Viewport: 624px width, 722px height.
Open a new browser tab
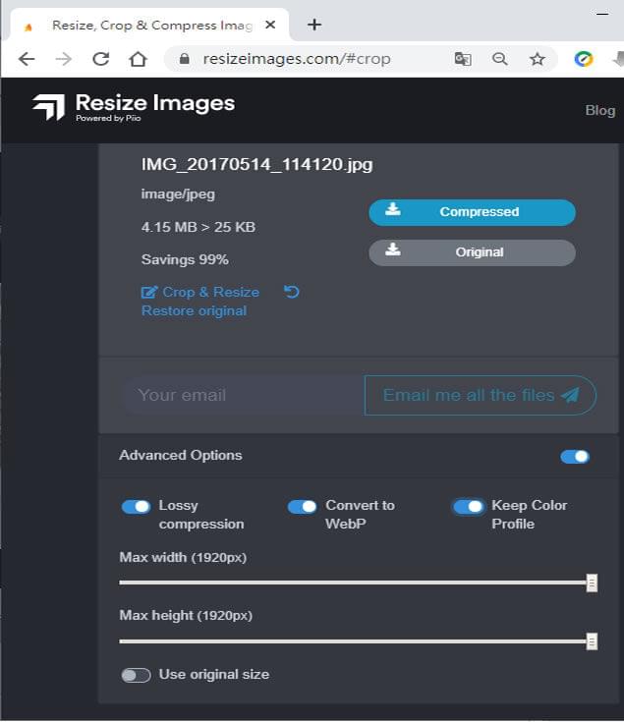(x=314, y=25)
